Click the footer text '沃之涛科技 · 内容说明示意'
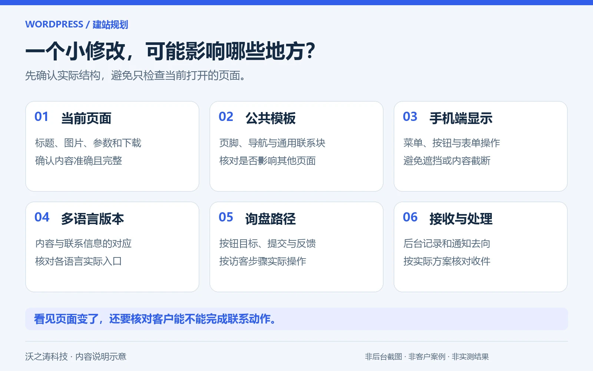Screen dimensions: 593x371 [x=76, y=357]
